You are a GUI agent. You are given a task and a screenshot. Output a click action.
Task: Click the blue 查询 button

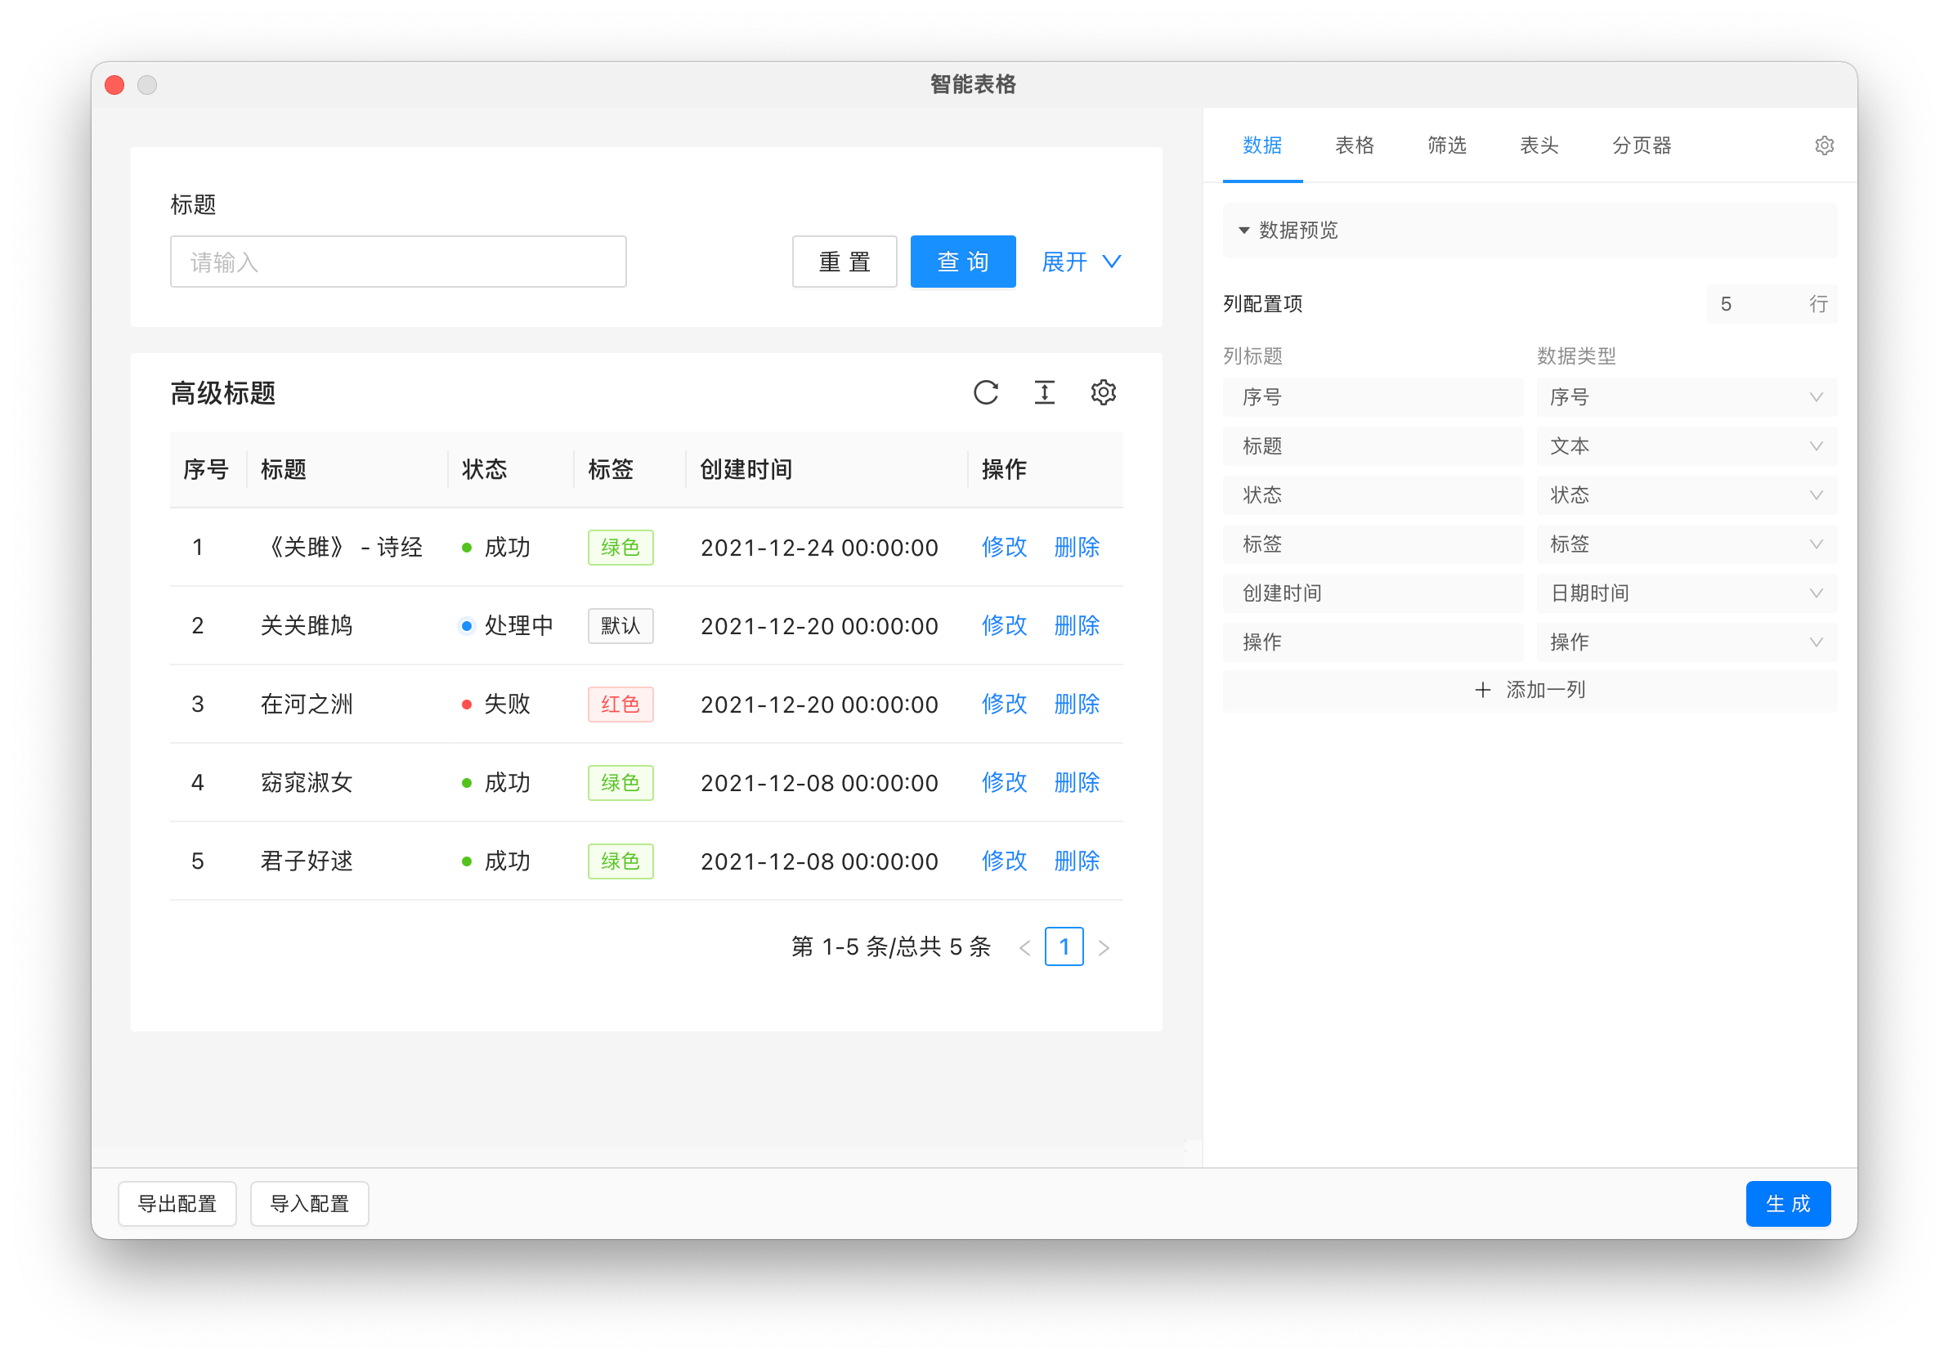pos(962,262)
